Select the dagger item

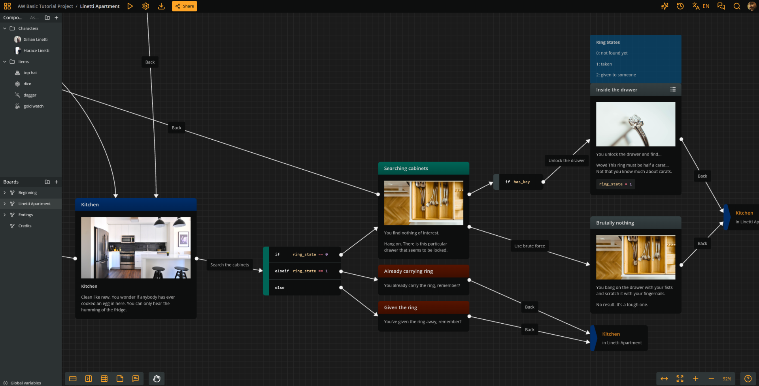[31, 95]
